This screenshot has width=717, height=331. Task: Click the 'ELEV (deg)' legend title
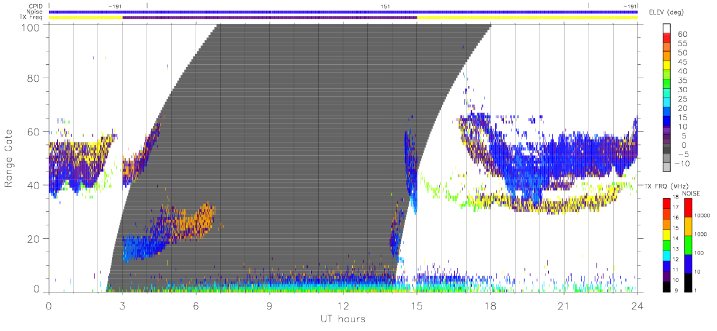(x=667, y=12)
